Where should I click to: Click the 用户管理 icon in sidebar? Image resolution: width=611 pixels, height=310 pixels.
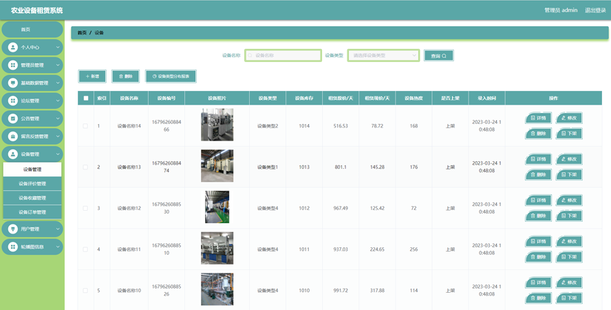coord(13,229)
